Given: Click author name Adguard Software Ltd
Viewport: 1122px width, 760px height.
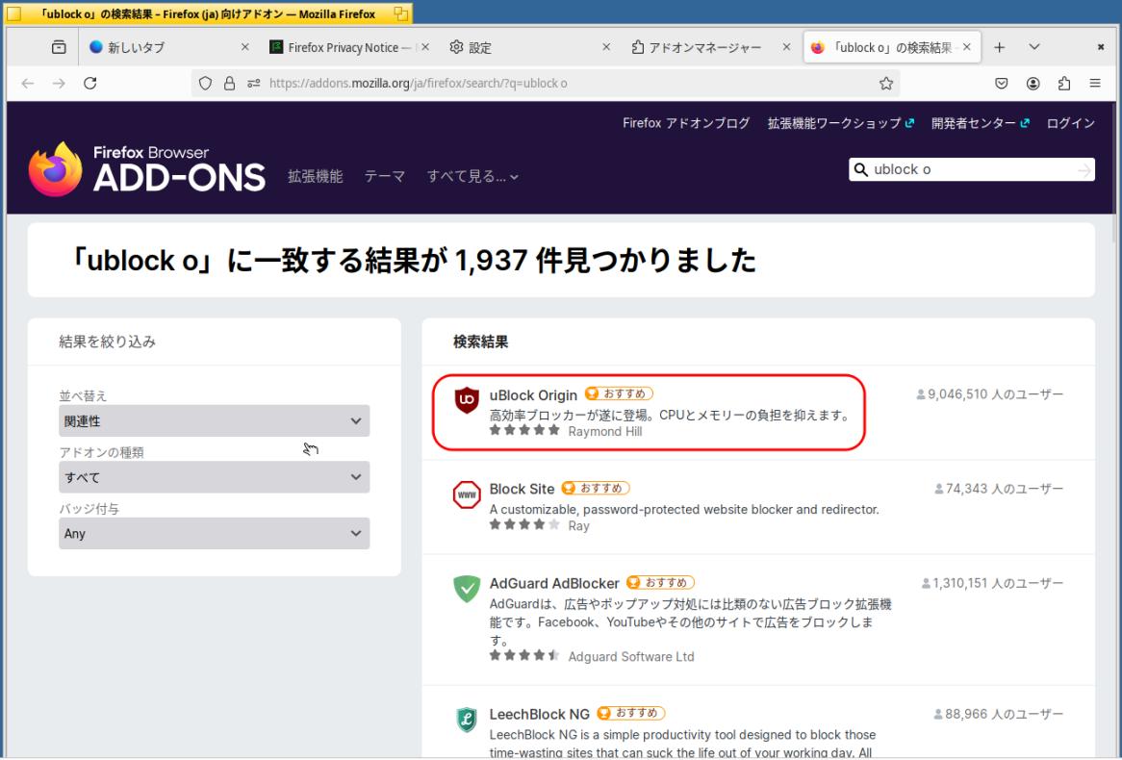Looking at the screenshot, I should pyautogui.click(x=631, y=656).
